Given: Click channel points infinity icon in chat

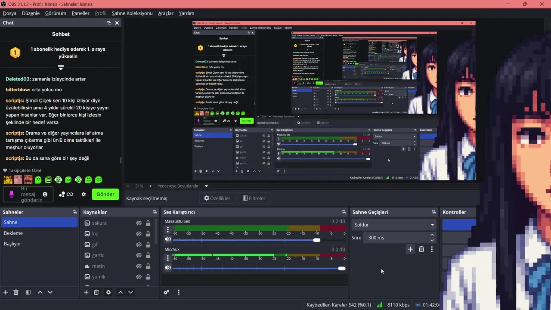Looking at the screenshot, I should point(66,194).
